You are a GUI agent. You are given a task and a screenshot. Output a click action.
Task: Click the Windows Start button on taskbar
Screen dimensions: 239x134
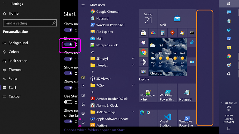(x=229, y=3)
